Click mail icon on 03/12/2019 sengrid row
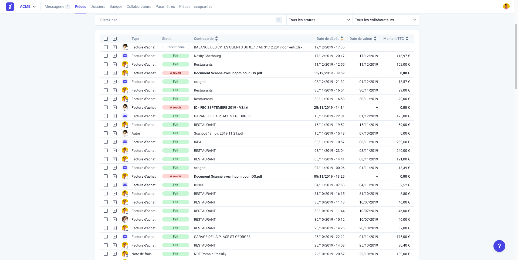 (x=125, y=82)
